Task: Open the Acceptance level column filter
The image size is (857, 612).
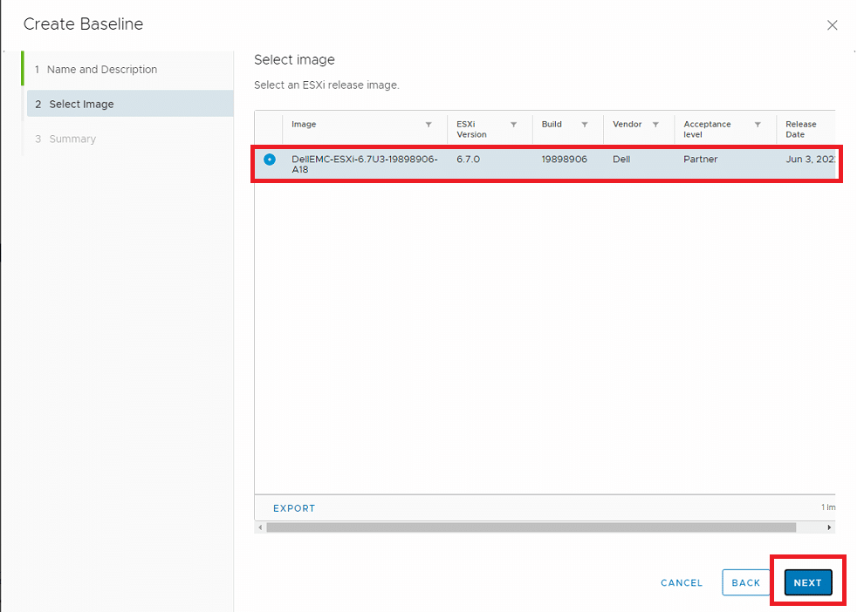Action: click(758, 125)
